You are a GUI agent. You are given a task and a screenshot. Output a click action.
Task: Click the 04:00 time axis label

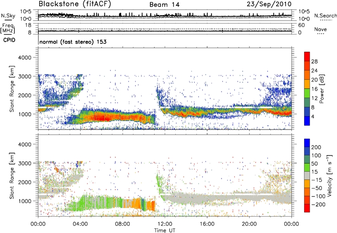point(80,224)
